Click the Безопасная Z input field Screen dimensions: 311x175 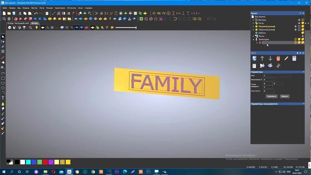[269, 80]
